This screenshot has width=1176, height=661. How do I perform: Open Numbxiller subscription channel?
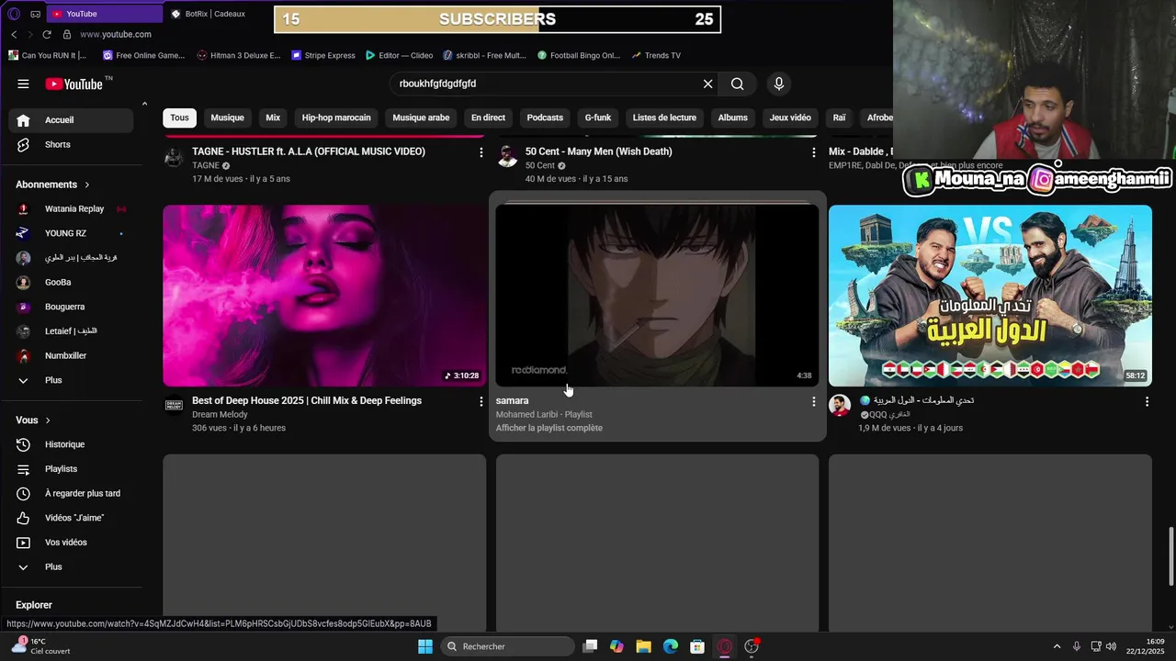[71, 355]
